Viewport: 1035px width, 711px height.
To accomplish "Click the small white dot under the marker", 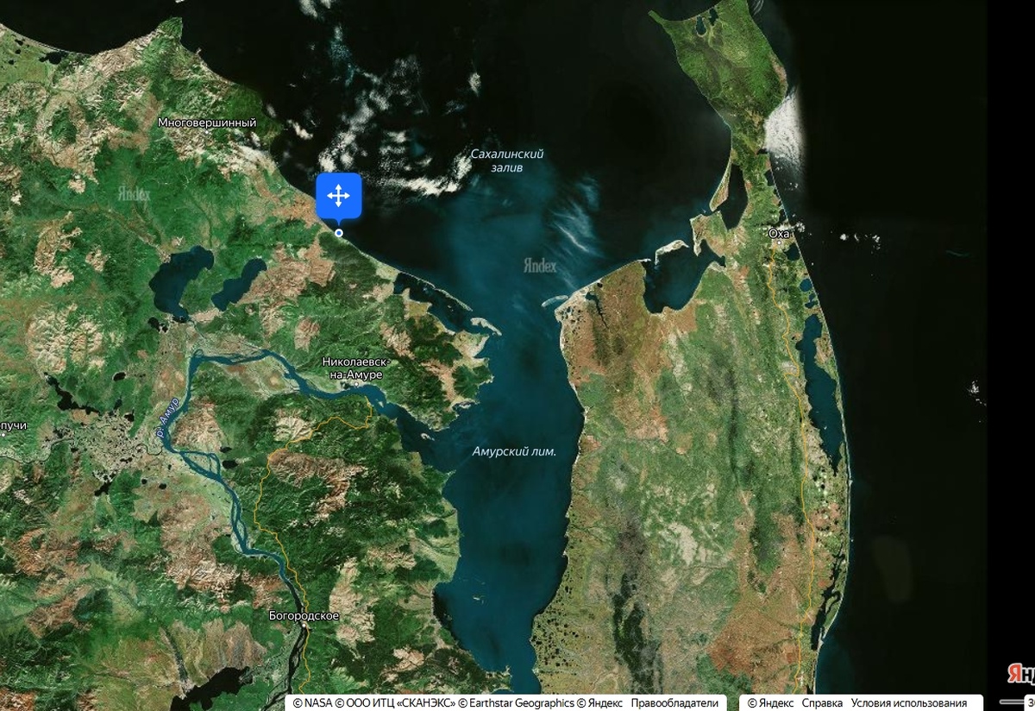I will tap(339, 233).
